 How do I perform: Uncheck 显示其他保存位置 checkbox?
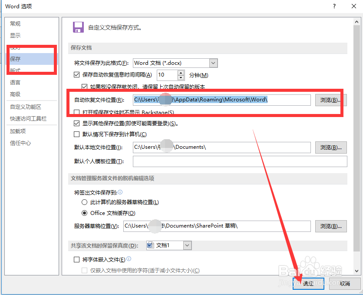click(76, 123)
